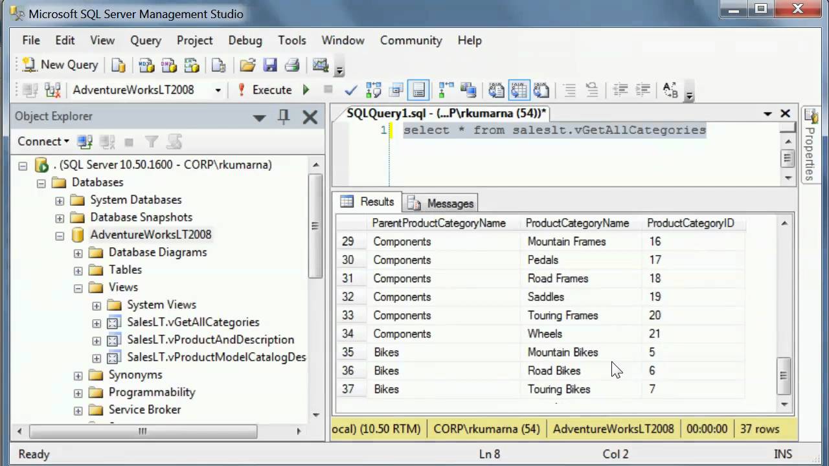Open the AdventureWorksLT2008 database dropdown
829x466 pixels.
click(x=218, y=90)
